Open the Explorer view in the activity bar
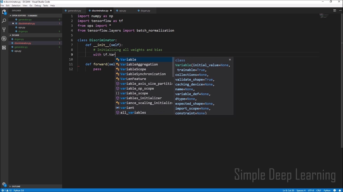The image size is (343, 192). [x=4, y=12]
